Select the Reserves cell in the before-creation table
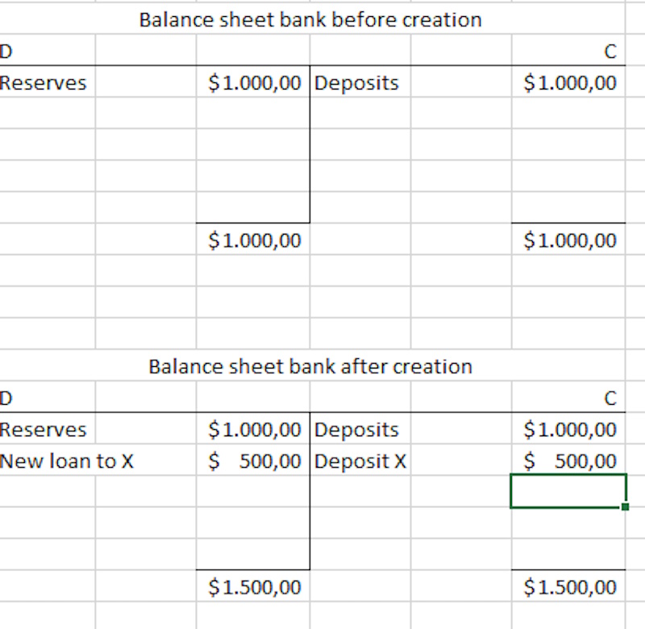Viewport: 645px width, 629px height. coord(48,83)
